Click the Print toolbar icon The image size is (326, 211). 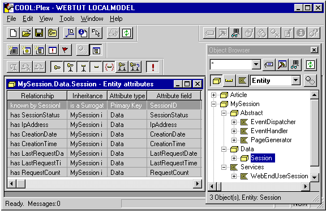pyautogui.click(x=114, y=33)
